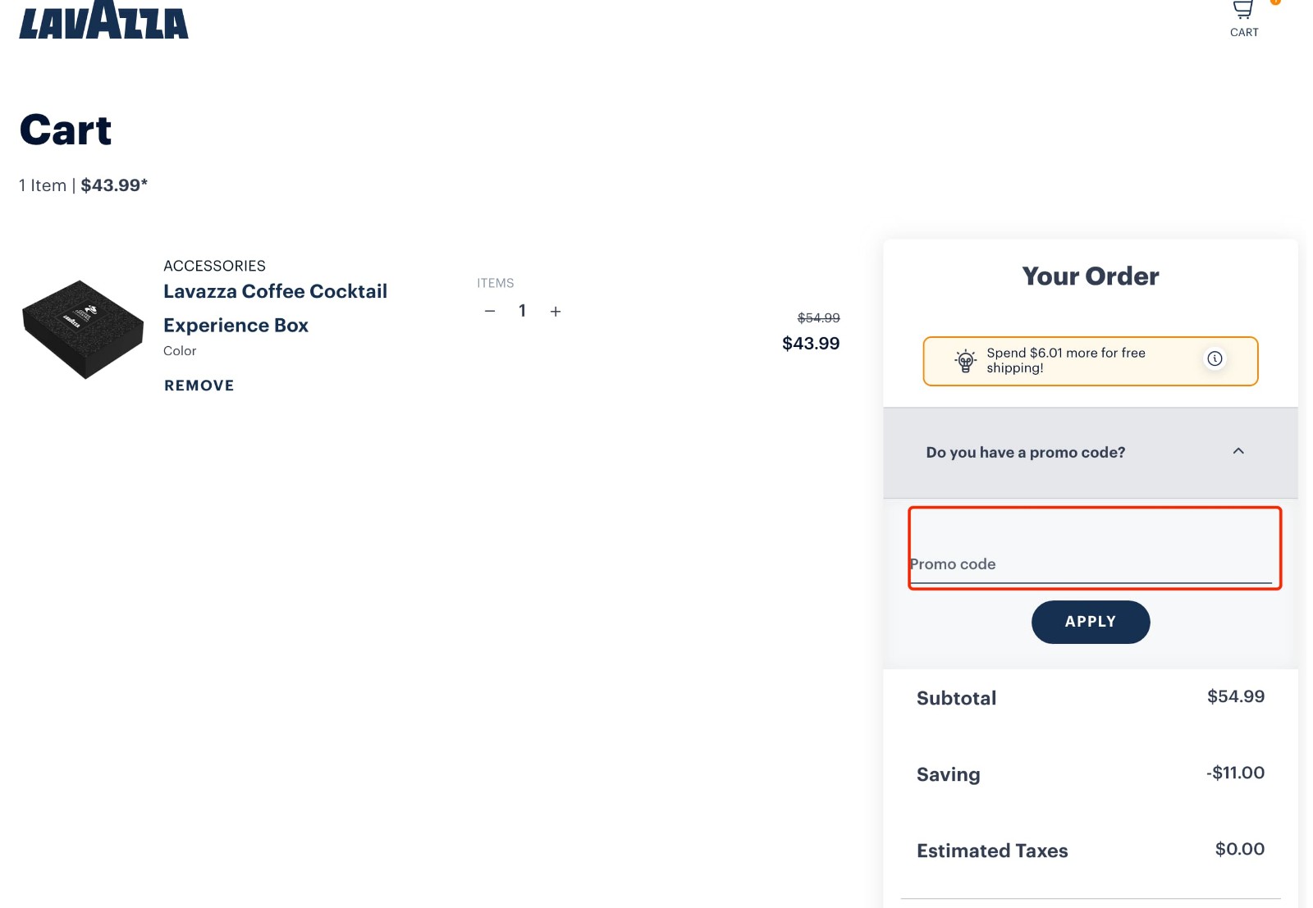Click the plus icon to increase quantity
Screen dimensions: 1313x908
(x=556, y=311)
